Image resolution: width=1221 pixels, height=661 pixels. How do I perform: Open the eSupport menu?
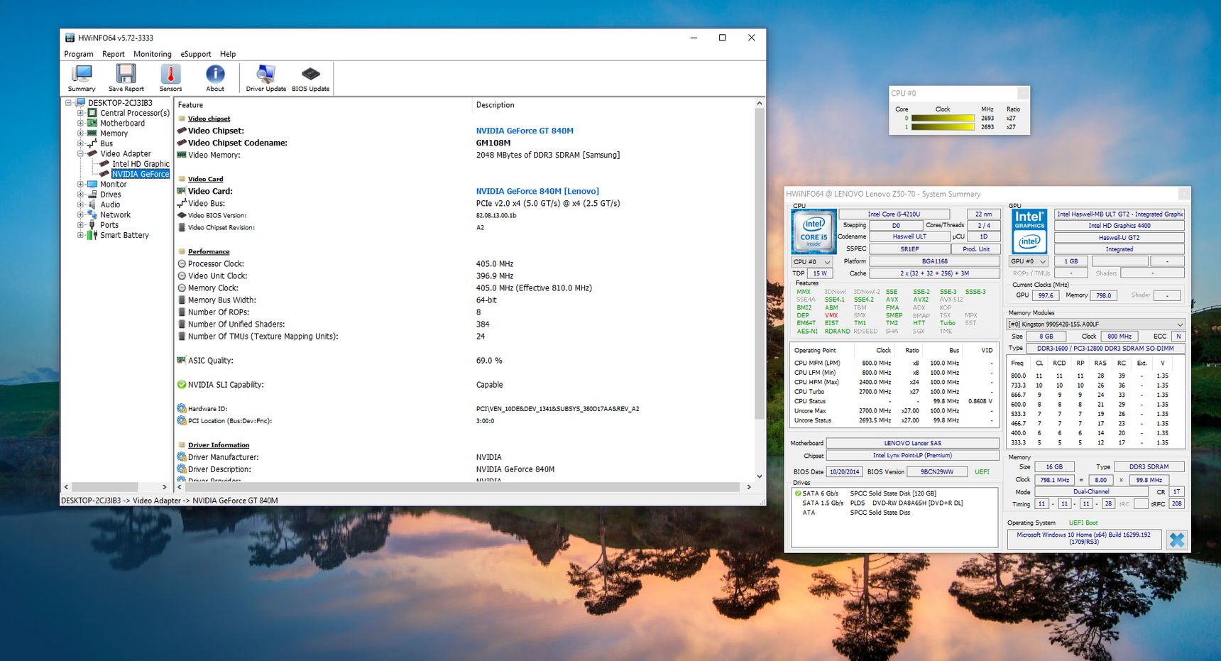click(x=196, y=54)
